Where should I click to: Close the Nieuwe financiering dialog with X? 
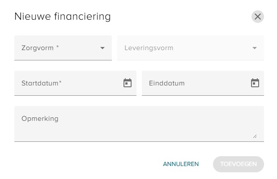(258, 17)
